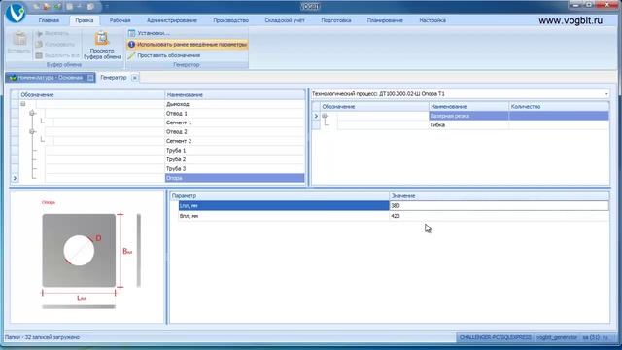Click Просмотр буфера обмена button label
Image resolution: width=622 pixels, height=350 pixels.
(102, 54)
